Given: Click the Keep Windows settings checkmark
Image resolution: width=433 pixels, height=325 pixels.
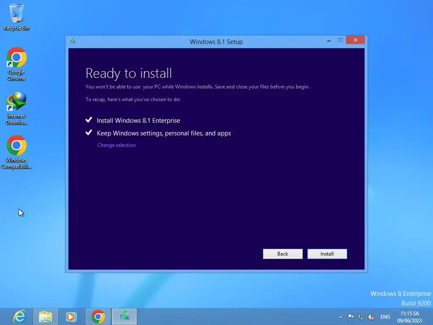Looking at the screenshot, I should (x=89, y=132).
